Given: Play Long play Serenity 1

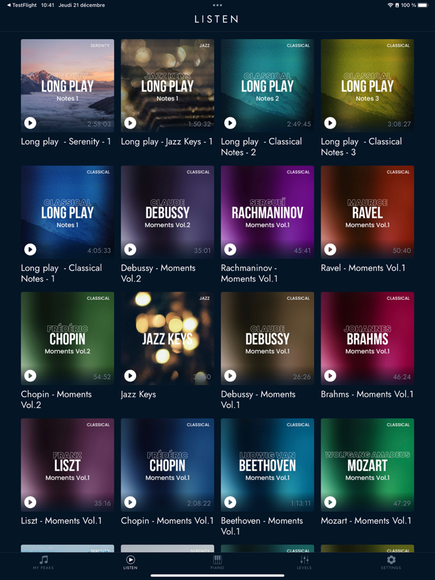Looking at the screenshot, I should pos(30,123).
